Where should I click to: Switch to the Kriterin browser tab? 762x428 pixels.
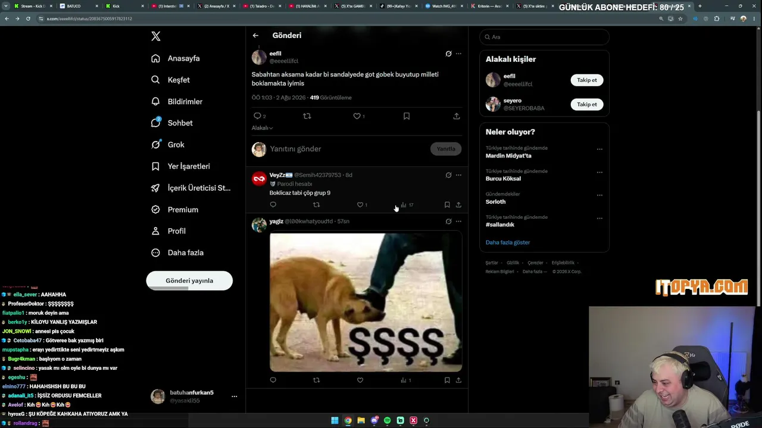click(x=489, y=6)
